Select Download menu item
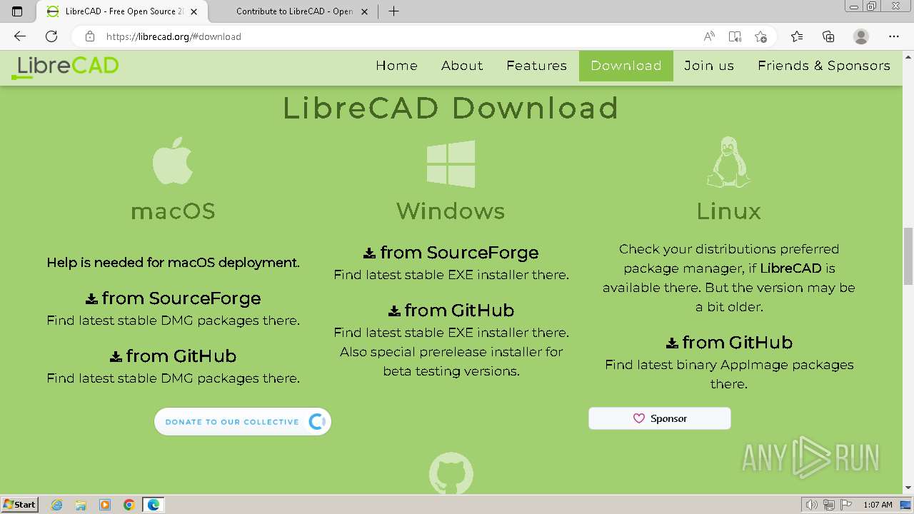The width and height of the screenshot is (914, 514). pos(626,66)
